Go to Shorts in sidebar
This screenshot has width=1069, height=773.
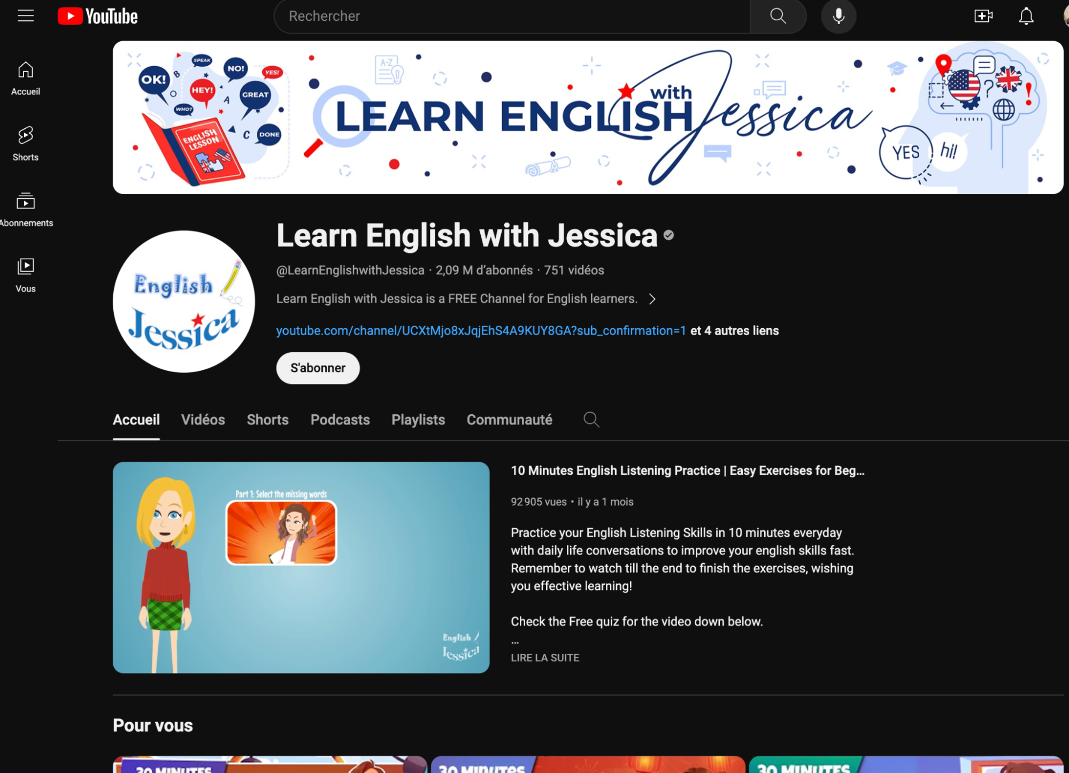pos(25,143)
